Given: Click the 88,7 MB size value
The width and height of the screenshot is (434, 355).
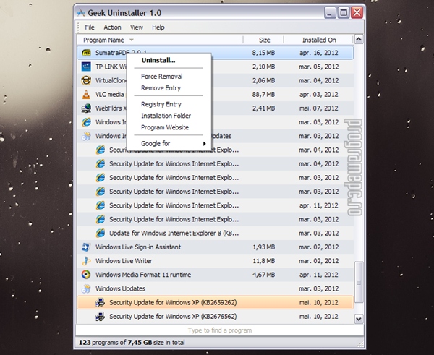Looking at the screenshot, I should 263,94.
